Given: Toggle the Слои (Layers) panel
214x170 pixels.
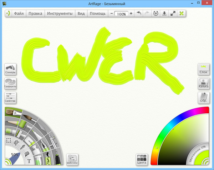Looking at the screenshot, I should click(203, 69).
